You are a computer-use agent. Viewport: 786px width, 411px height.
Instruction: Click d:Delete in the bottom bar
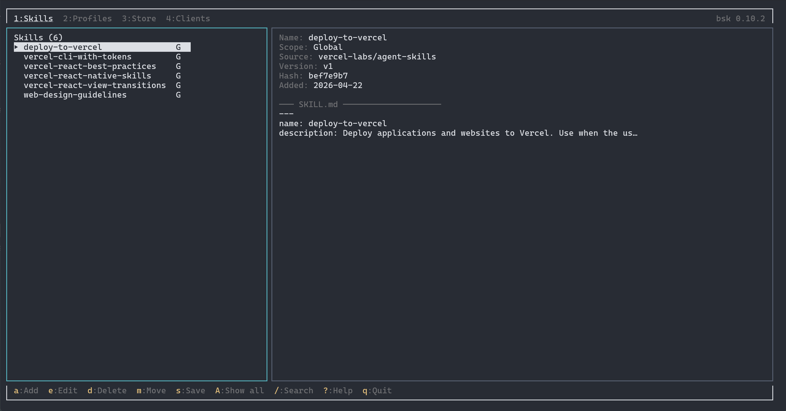point(107,391)
